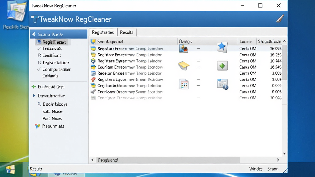Click the shield icon in the Sventagreriıet header
Image resolution: width=315 pixels, height=177 pixels.
(93, 41)
